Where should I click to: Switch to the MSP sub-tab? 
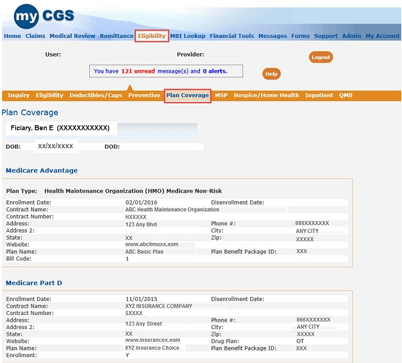(221, 95)
